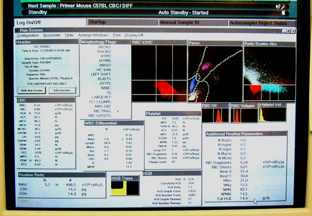Click the Information button

[61, 90]
